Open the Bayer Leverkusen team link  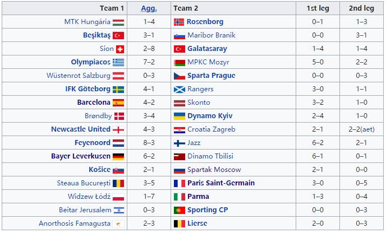coord(81,156)
